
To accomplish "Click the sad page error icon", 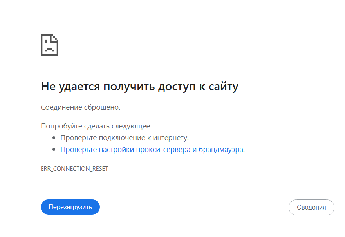I will 49,45.
